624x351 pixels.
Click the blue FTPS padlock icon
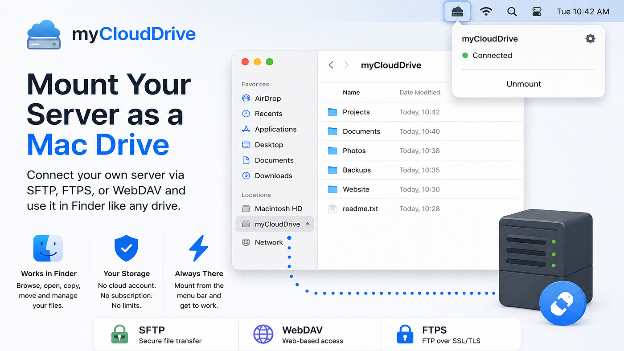[405, 335]
